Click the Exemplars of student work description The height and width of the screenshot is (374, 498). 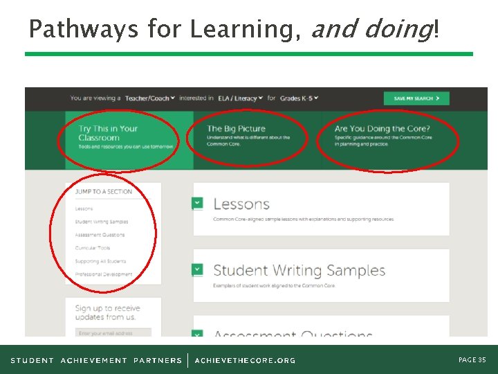[x=274, y=285]
